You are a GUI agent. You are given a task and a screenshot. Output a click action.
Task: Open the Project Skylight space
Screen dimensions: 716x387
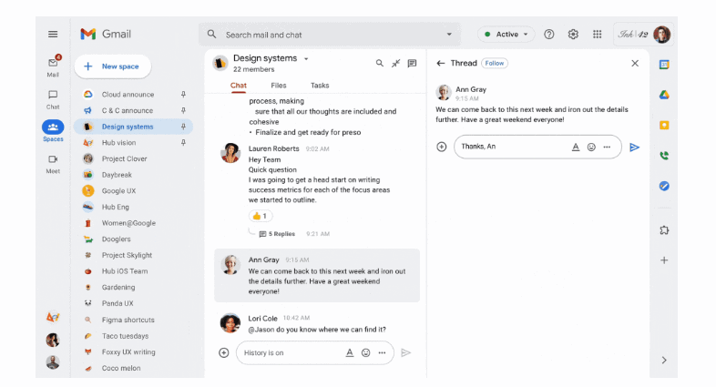pyautogui.click(x=133, y=255)
